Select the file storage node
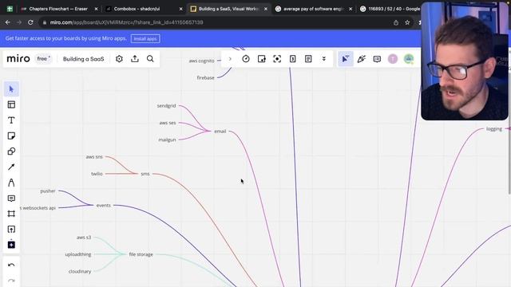The height and width of the screenshot is (287, 511). 141,254
